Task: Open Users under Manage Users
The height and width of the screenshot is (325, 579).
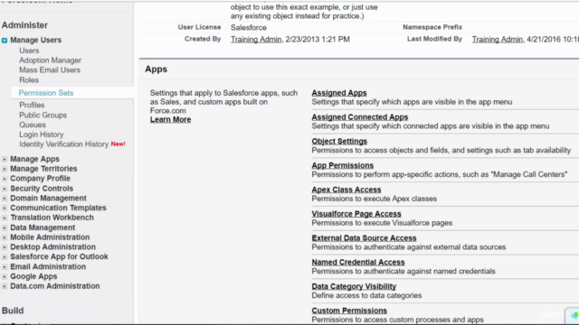Action: coord(29,51)
